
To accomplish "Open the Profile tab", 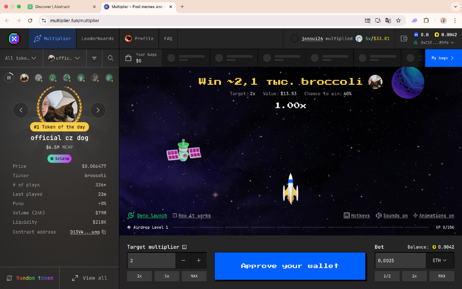I will tap(139, 39).
